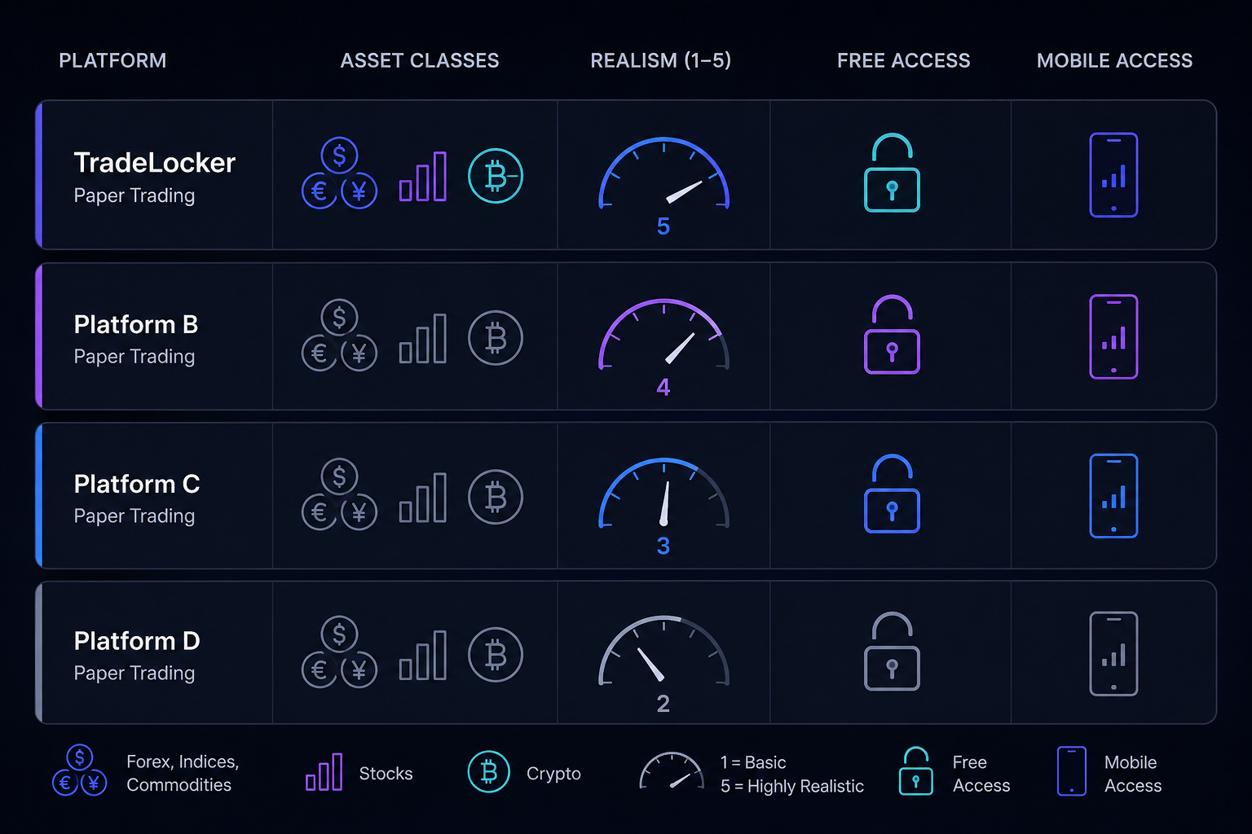Click the TradeLocker platform name
This screenshot has width=1252, height=834.
point(154,163)
